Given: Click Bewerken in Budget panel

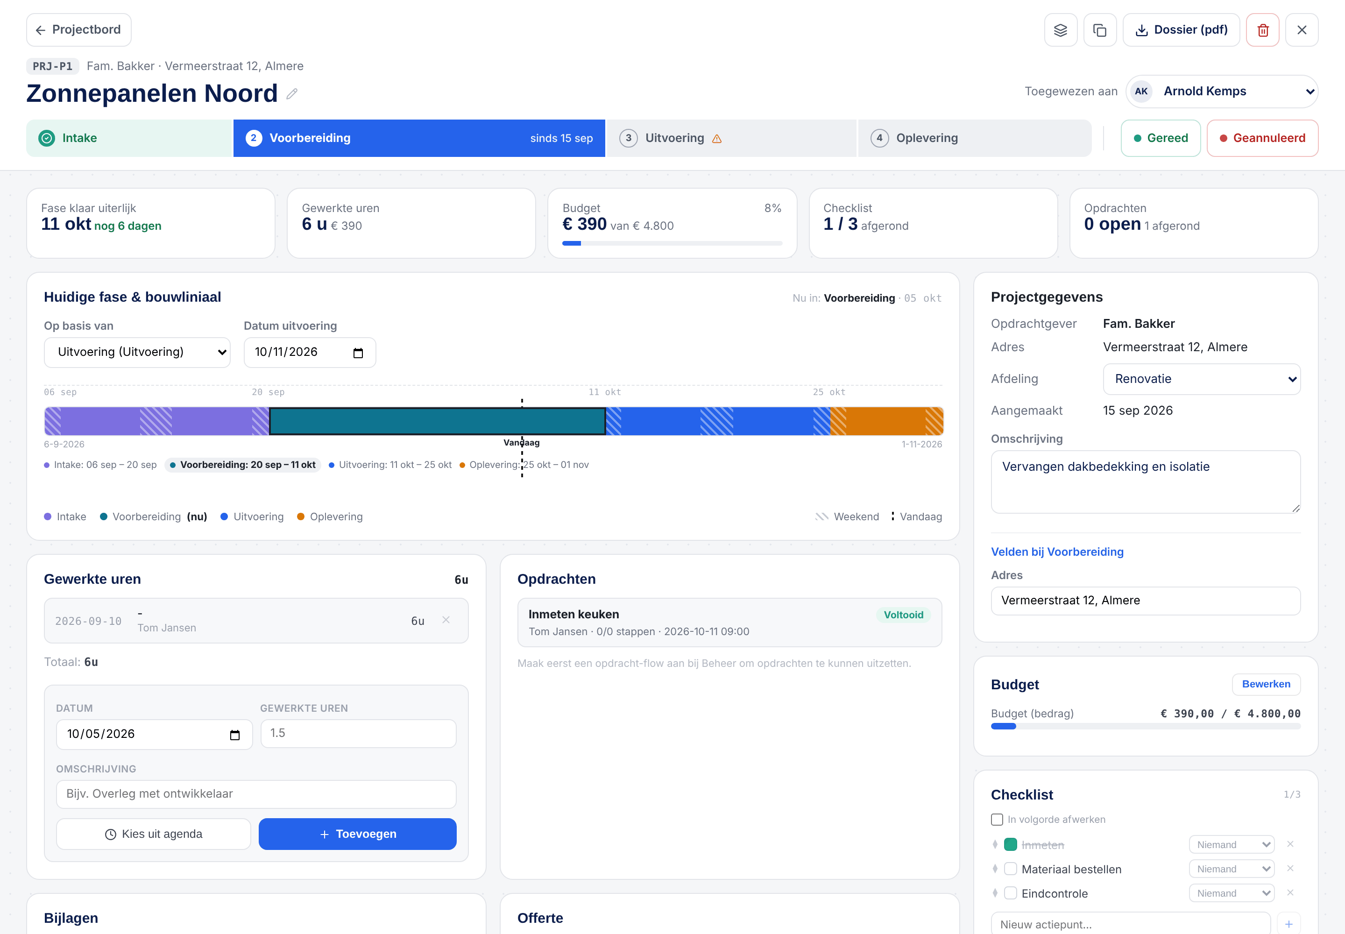Looking at the screenshot, I should 1266,684.
